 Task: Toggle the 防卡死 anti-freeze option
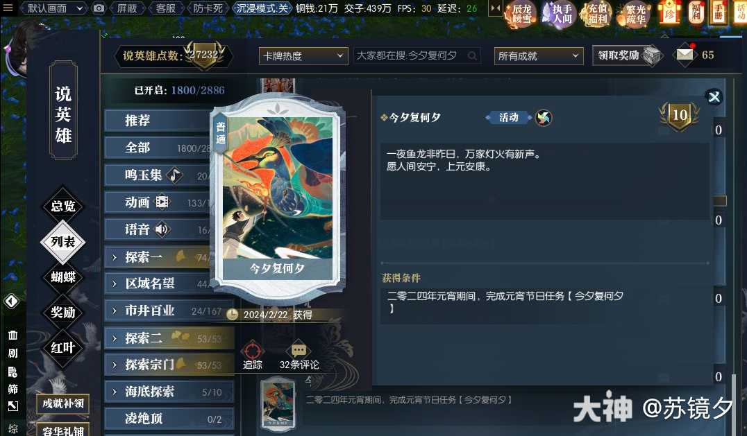click(x=208, y=8)
